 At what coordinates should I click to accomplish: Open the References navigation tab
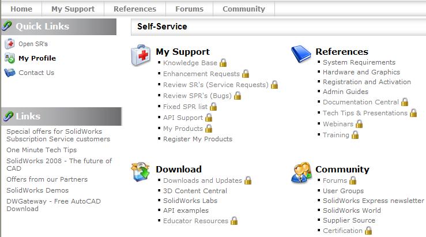135,9
